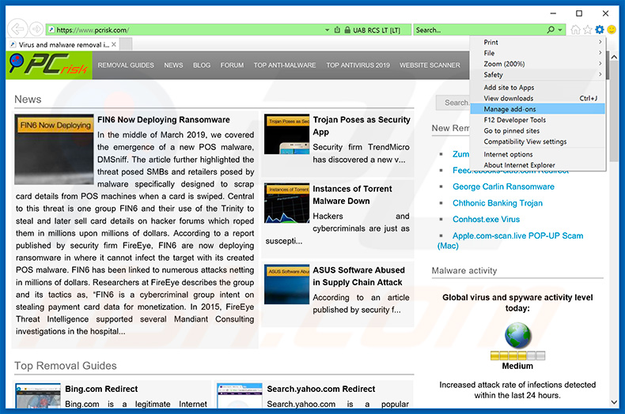The image size is (625, 414).
Task: Open Top Antivirus 2019 nav item
Action: (358, 65)
